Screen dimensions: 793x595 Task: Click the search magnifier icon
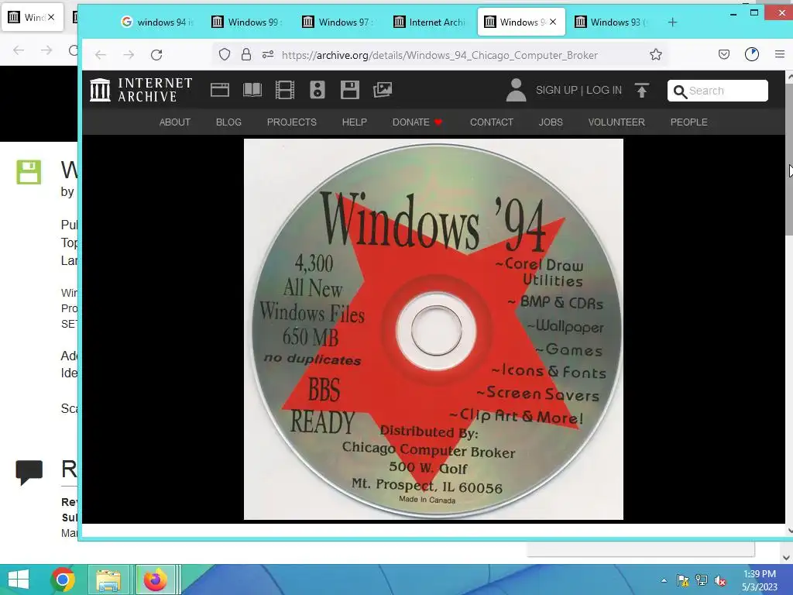[680, 91]
